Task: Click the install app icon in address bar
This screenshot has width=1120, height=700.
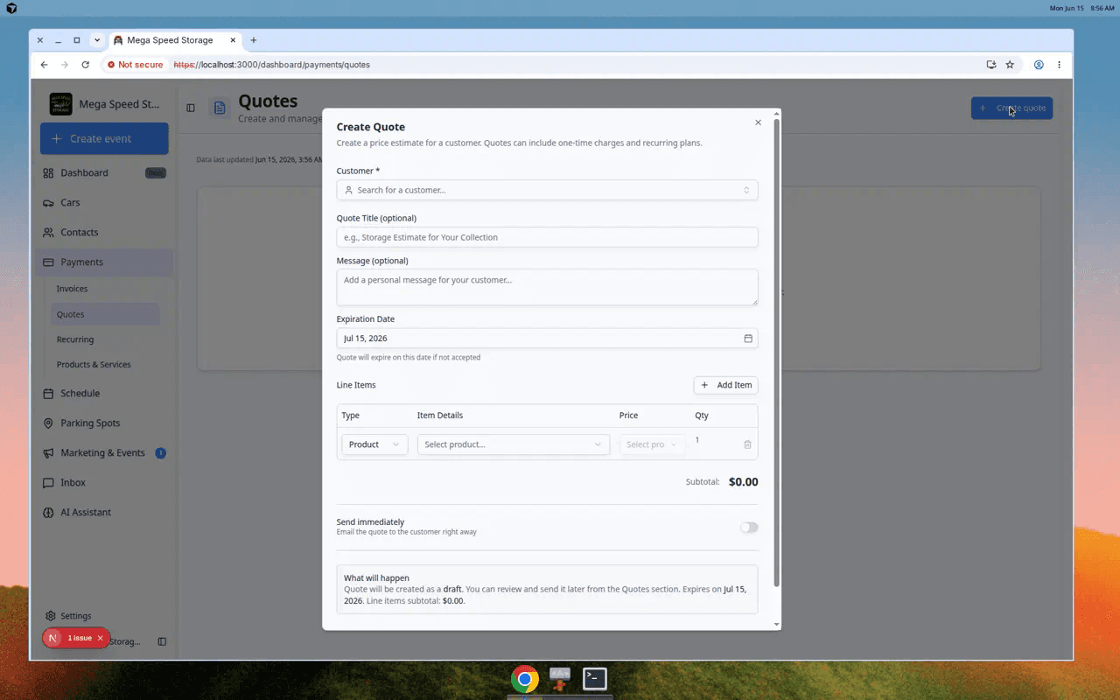Action: pos(990,65)
